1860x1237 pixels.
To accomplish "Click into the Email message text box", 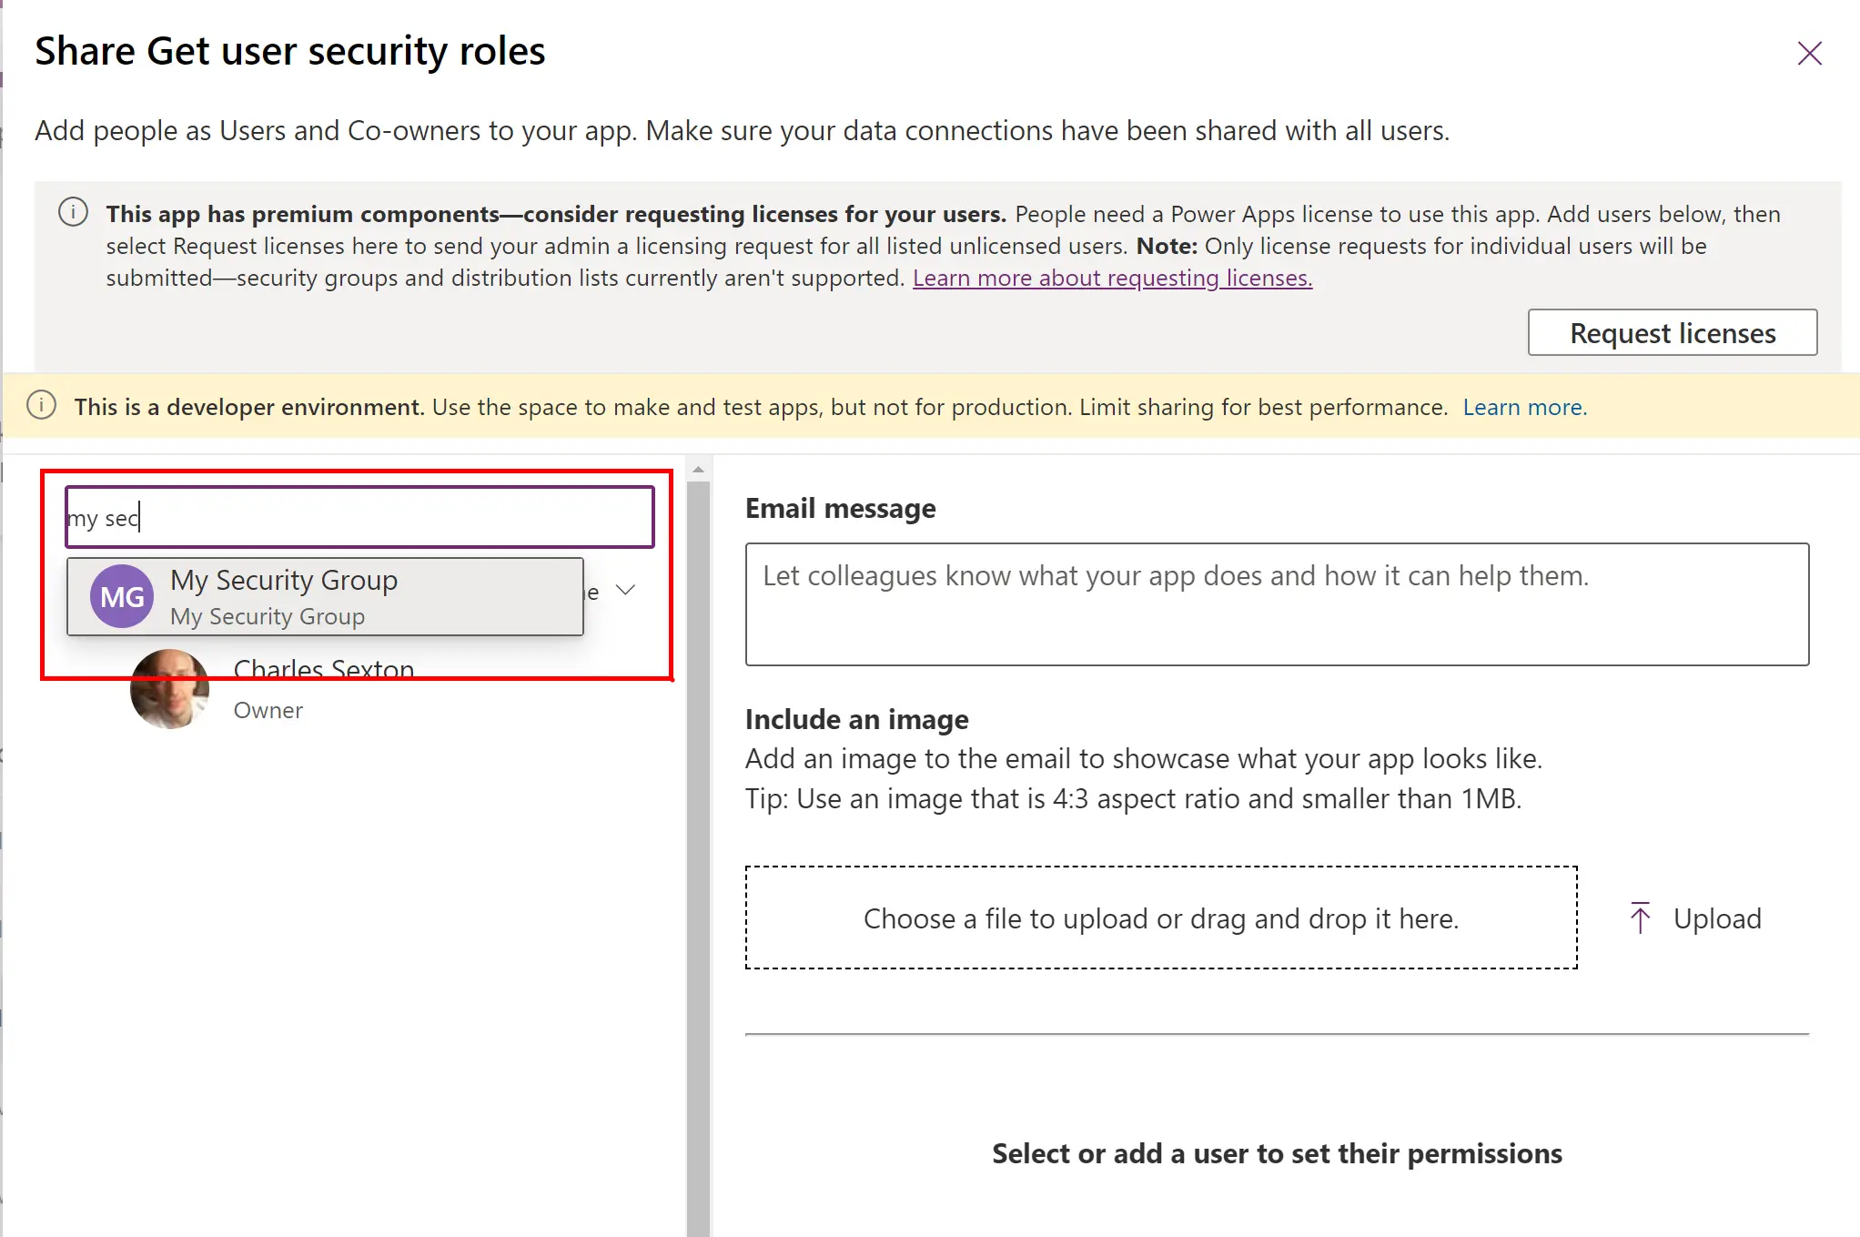I will click(x=1277, y=604).
